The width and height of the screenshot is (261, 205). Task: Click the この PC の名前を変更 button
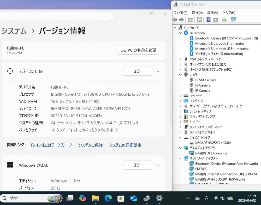(138, 50)
